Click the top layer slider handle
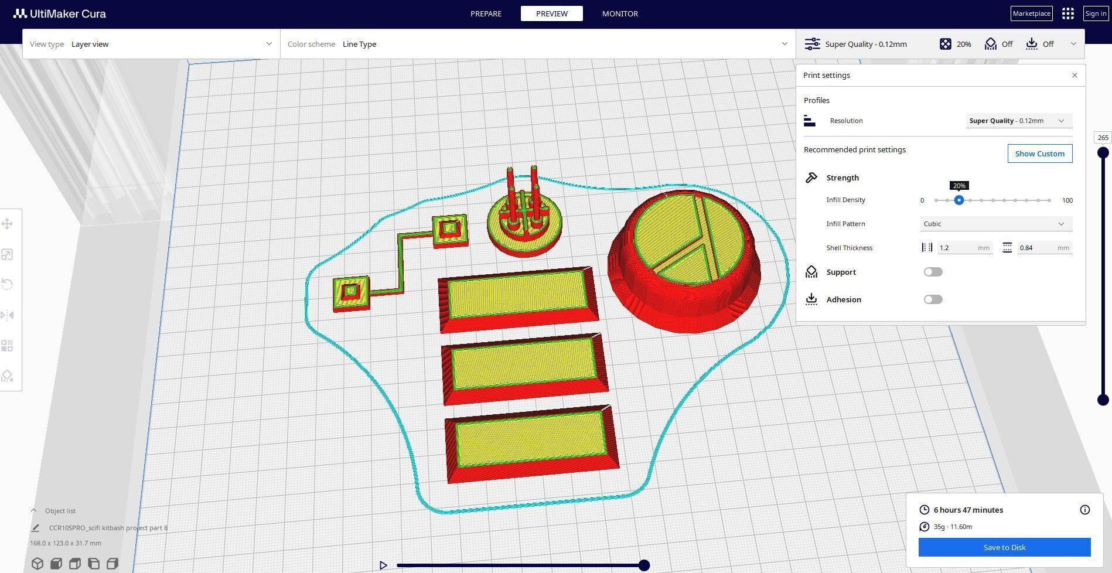Viewport: 1112px width, 573px height. click(x=1103, y=153)
